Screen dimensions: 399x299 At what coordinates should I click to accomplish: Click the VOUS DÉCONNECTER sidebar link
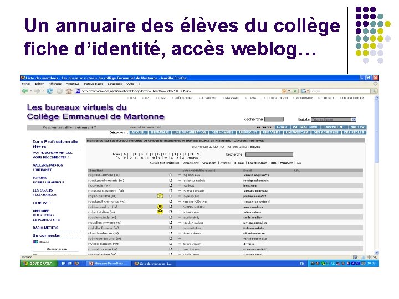(x=50, y=157)
